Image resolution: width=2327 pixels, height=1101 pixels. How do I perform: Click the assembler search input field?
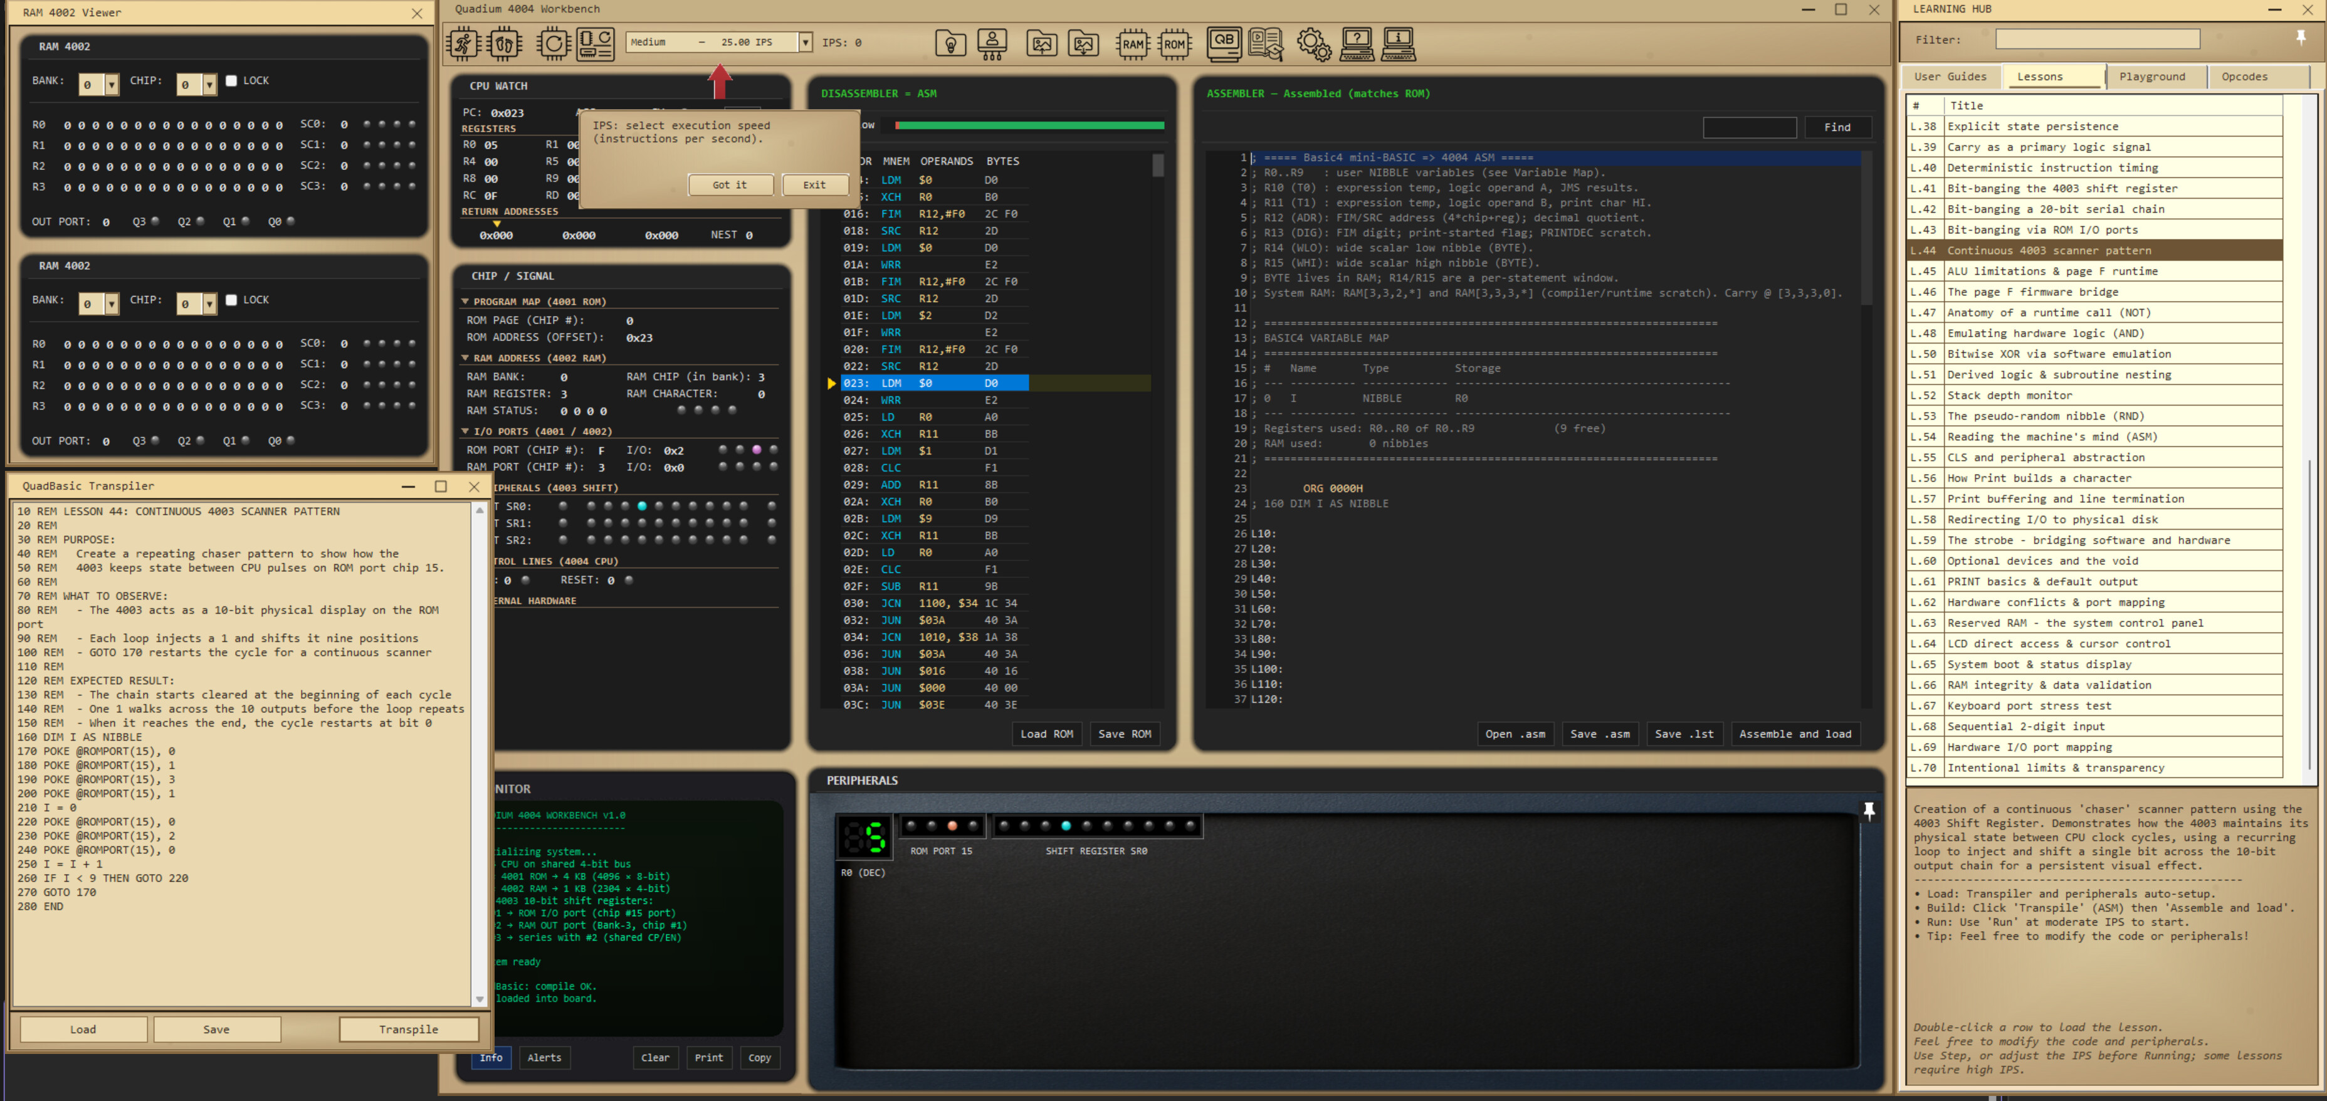(x=1749, y=127)
